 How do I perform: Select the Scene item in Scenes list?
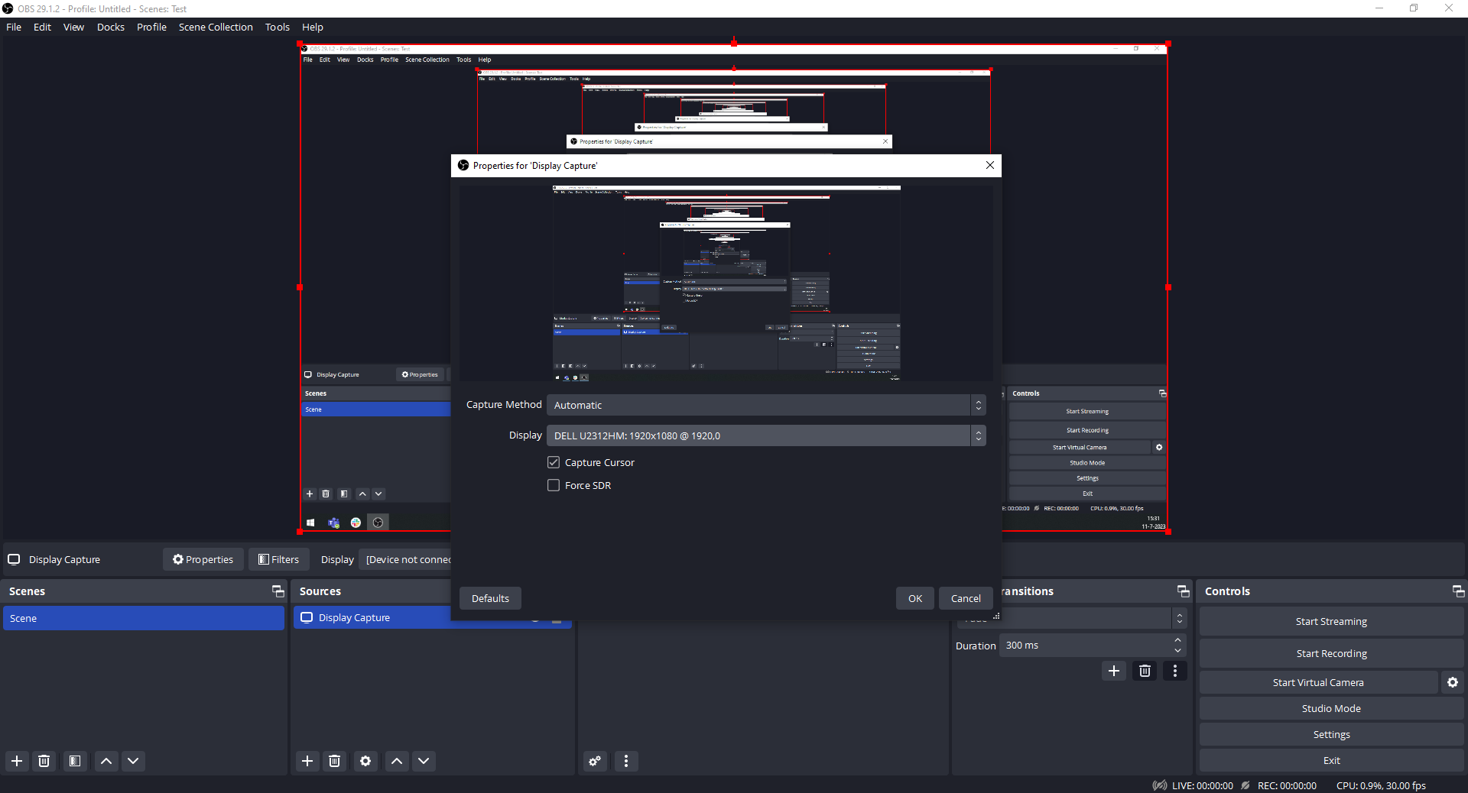point(144,618)
